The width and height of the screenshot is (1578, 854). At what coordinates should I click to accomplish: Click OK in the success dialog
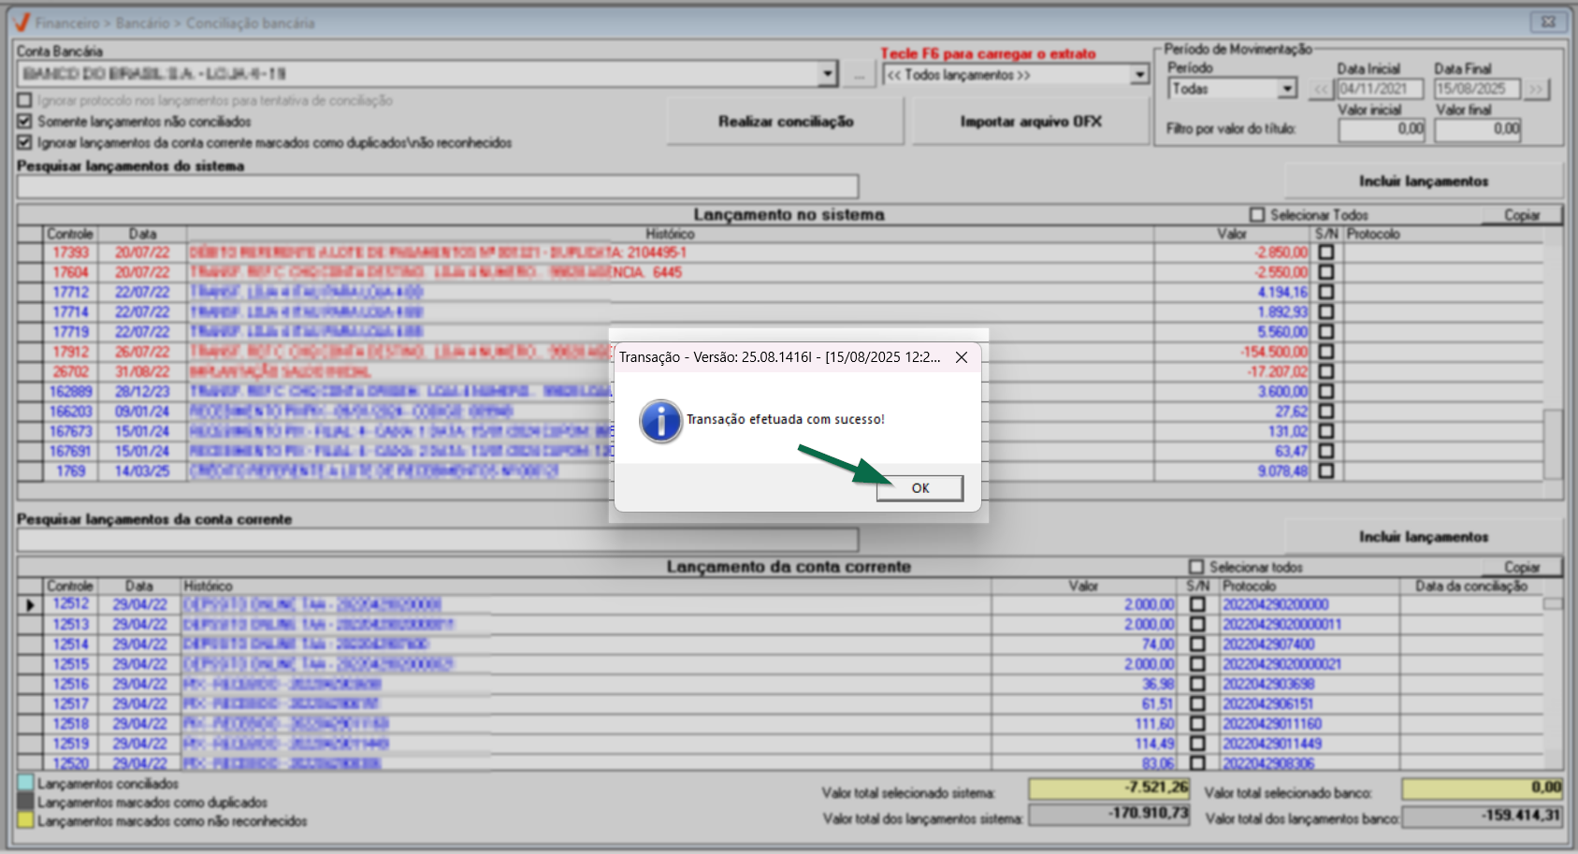919,488
